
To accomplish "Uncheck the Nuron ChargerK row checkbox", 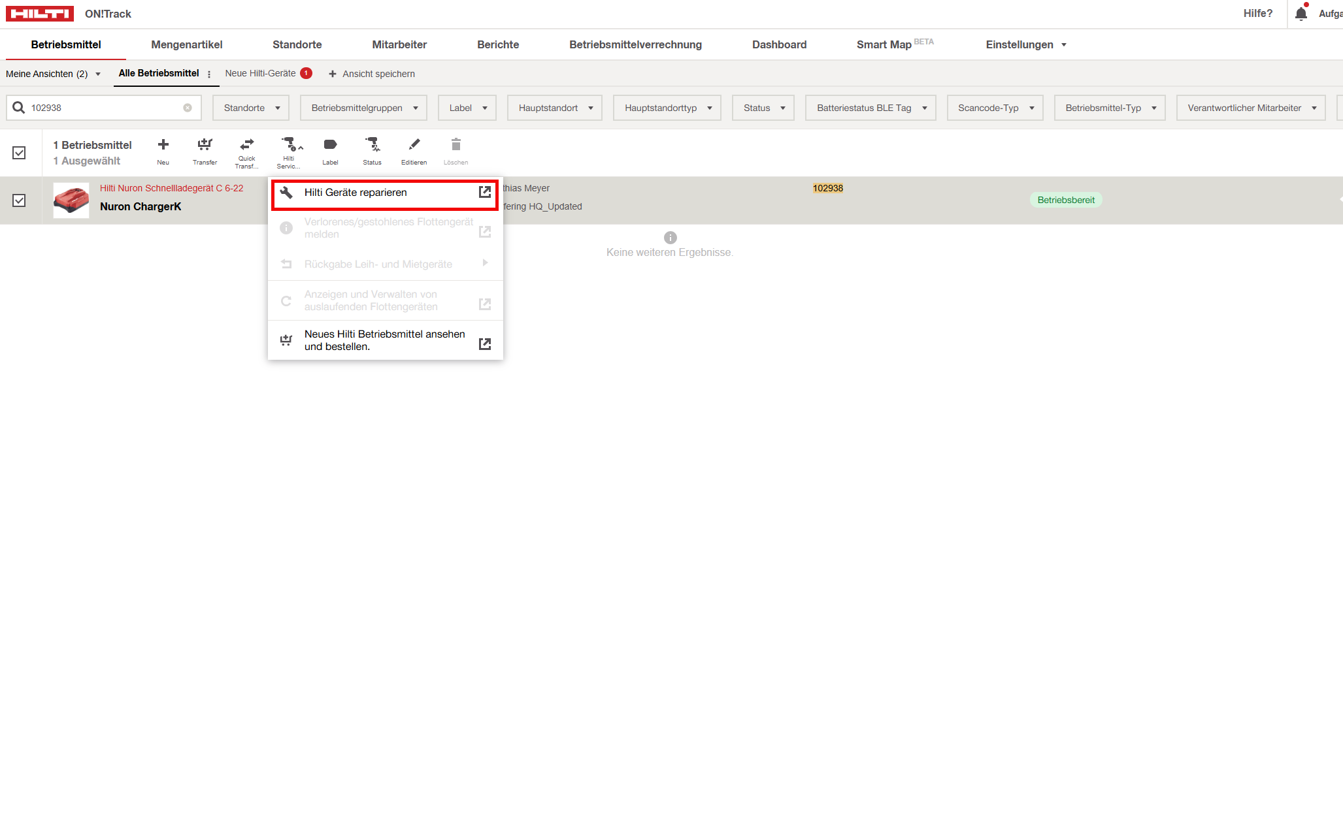I will (20, 200).
